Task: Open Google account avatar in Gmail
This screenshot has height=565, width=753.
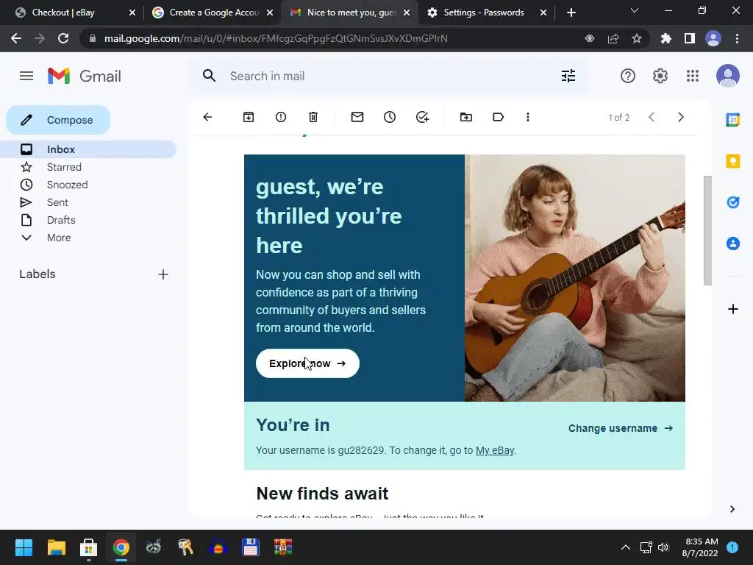Action: click(728, 76)
